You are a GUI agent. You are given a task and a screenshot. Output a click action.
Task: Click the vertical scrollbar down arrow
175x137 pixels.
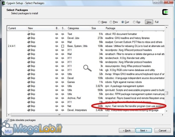[x=167, y=111]
